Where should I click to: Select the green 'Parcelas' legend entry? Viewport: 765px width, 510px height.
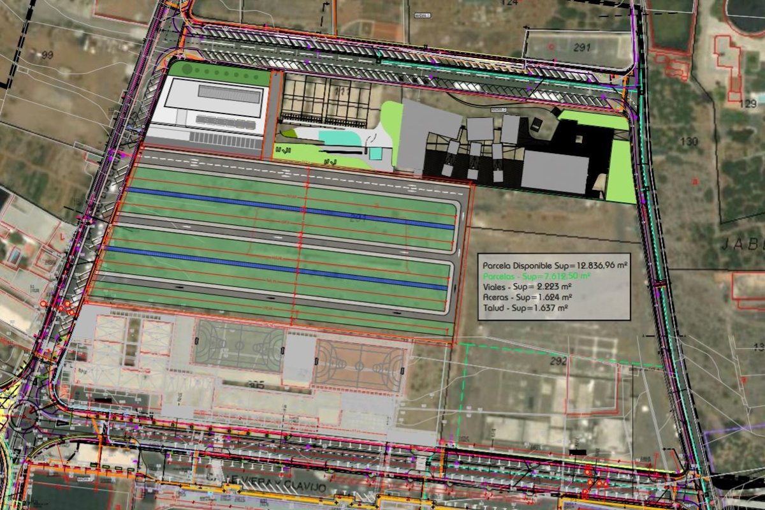pos(536,276)
